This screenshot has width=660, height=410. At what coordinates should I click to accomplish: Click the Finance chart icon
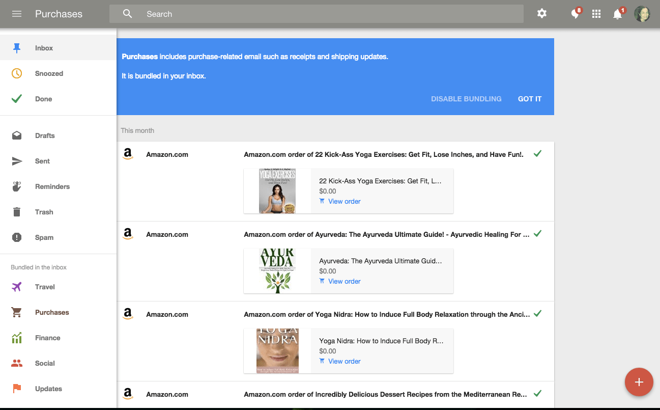pyautogui.click(x=17, y=338)
